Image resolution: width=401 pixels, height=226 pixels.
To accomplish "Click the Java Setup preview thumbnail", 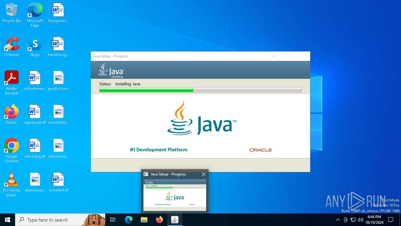I will click(x=175, y=195).
